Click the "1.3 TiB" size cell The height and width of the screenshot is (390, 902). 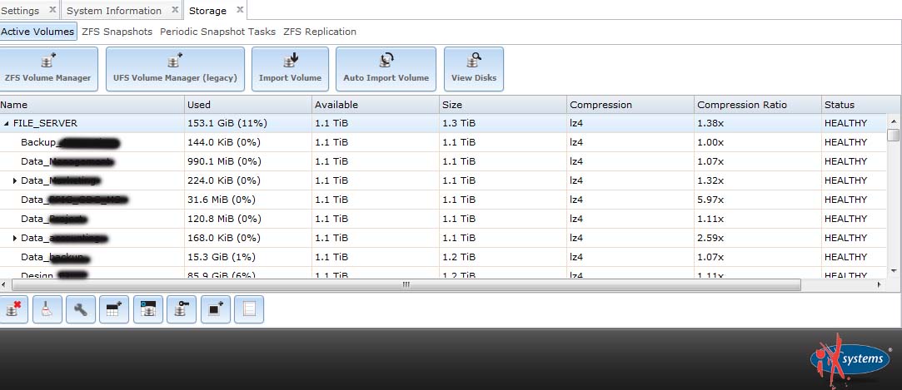point(459,124)
